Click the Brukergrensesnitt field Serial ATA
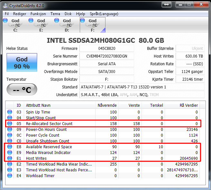The width and height of the screenshot is (211, 190). (x=107, y=64)
